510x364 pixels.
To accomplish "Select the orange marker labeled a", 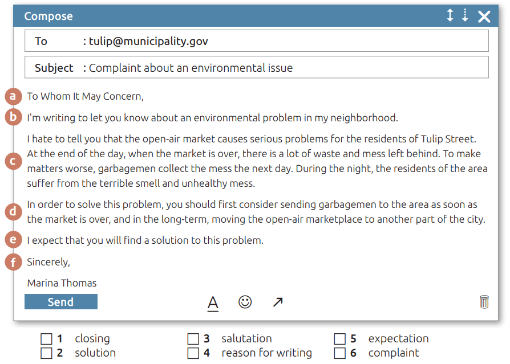I will 14,96.
